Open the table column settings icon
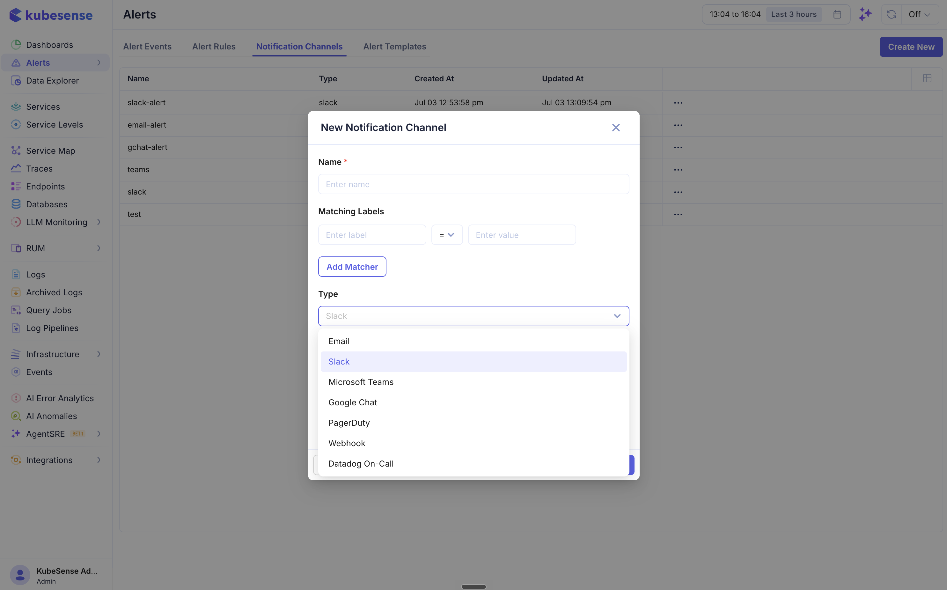The width and height of the screenshot is (947, 590). point(927,78)
